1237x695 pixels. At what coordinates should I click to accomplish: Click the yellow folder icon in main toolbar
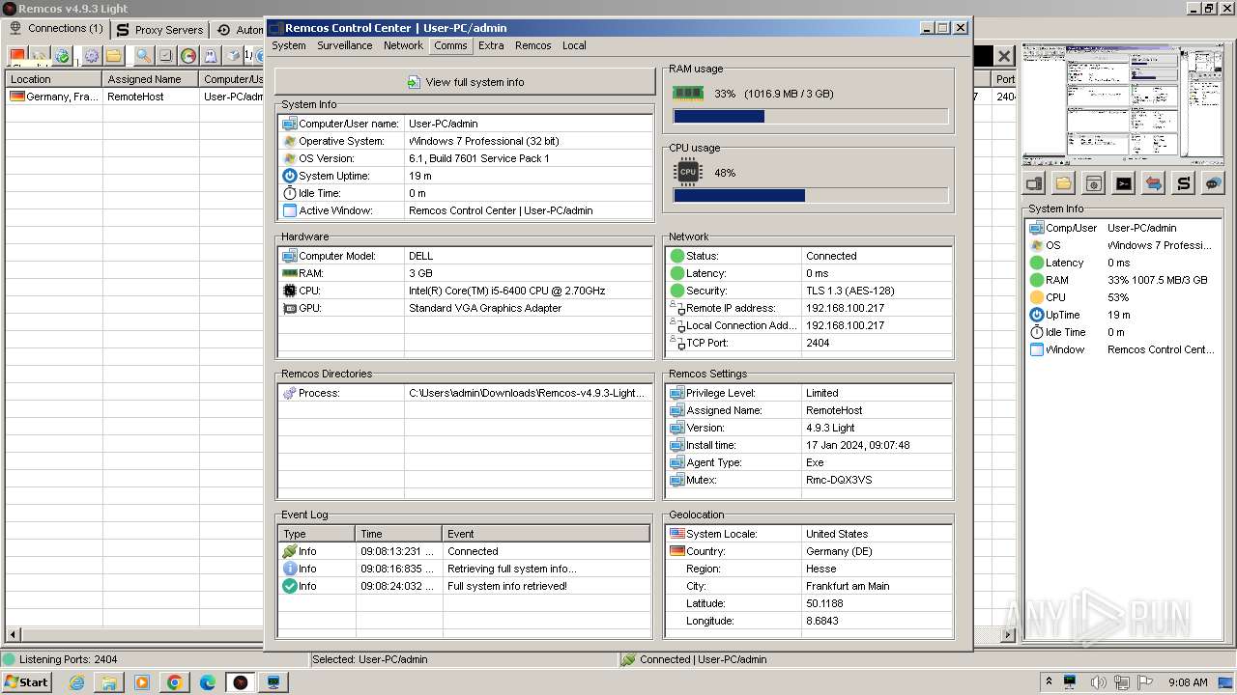(x=114, y=56)
